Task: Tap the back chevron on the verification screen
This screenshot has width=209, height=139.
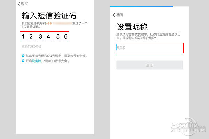Action: (19, 4)
